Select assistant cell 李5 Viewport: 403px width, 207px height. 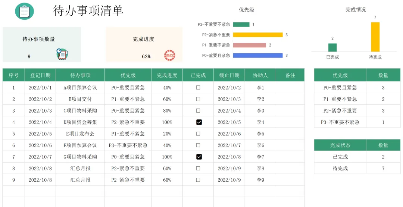pos(260,134)
